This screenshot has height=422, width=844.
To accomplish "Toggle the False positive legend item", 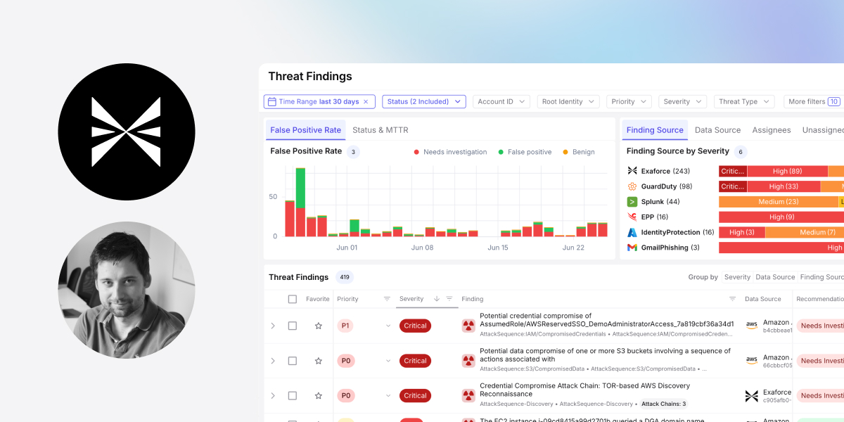I will click(525, 152).
